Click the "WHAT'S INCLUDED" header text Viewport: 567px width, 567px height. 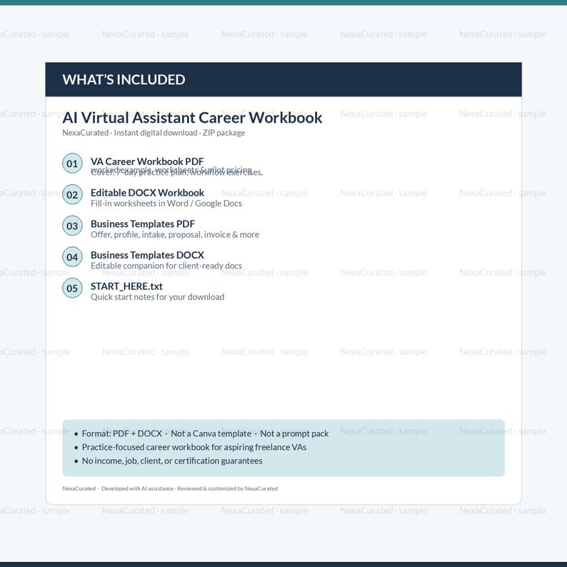124,79
